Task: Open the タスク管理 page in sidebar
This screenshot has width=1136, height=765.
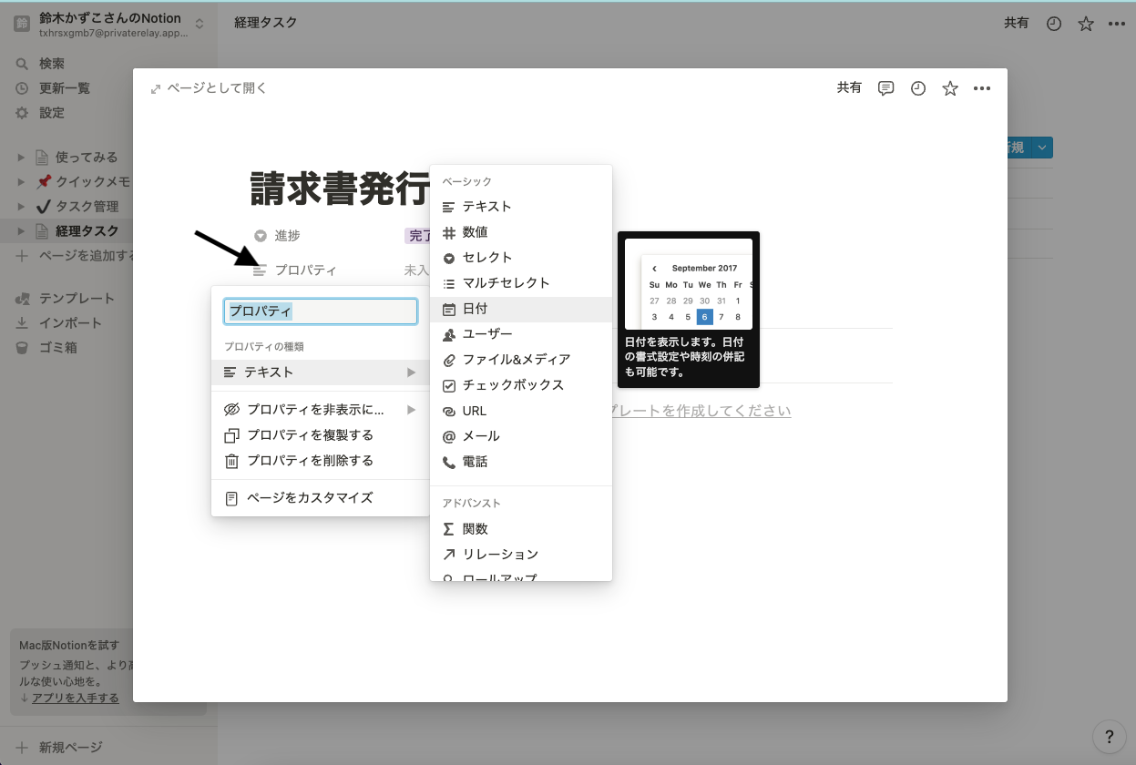Action: [87, 207]
